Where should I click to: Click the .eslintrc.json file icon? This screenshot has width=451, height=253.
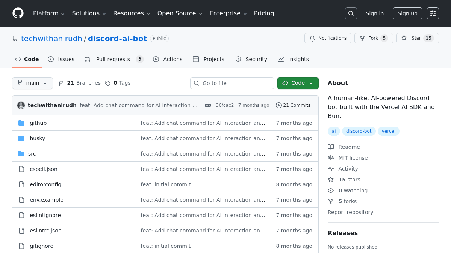(21, 231)
